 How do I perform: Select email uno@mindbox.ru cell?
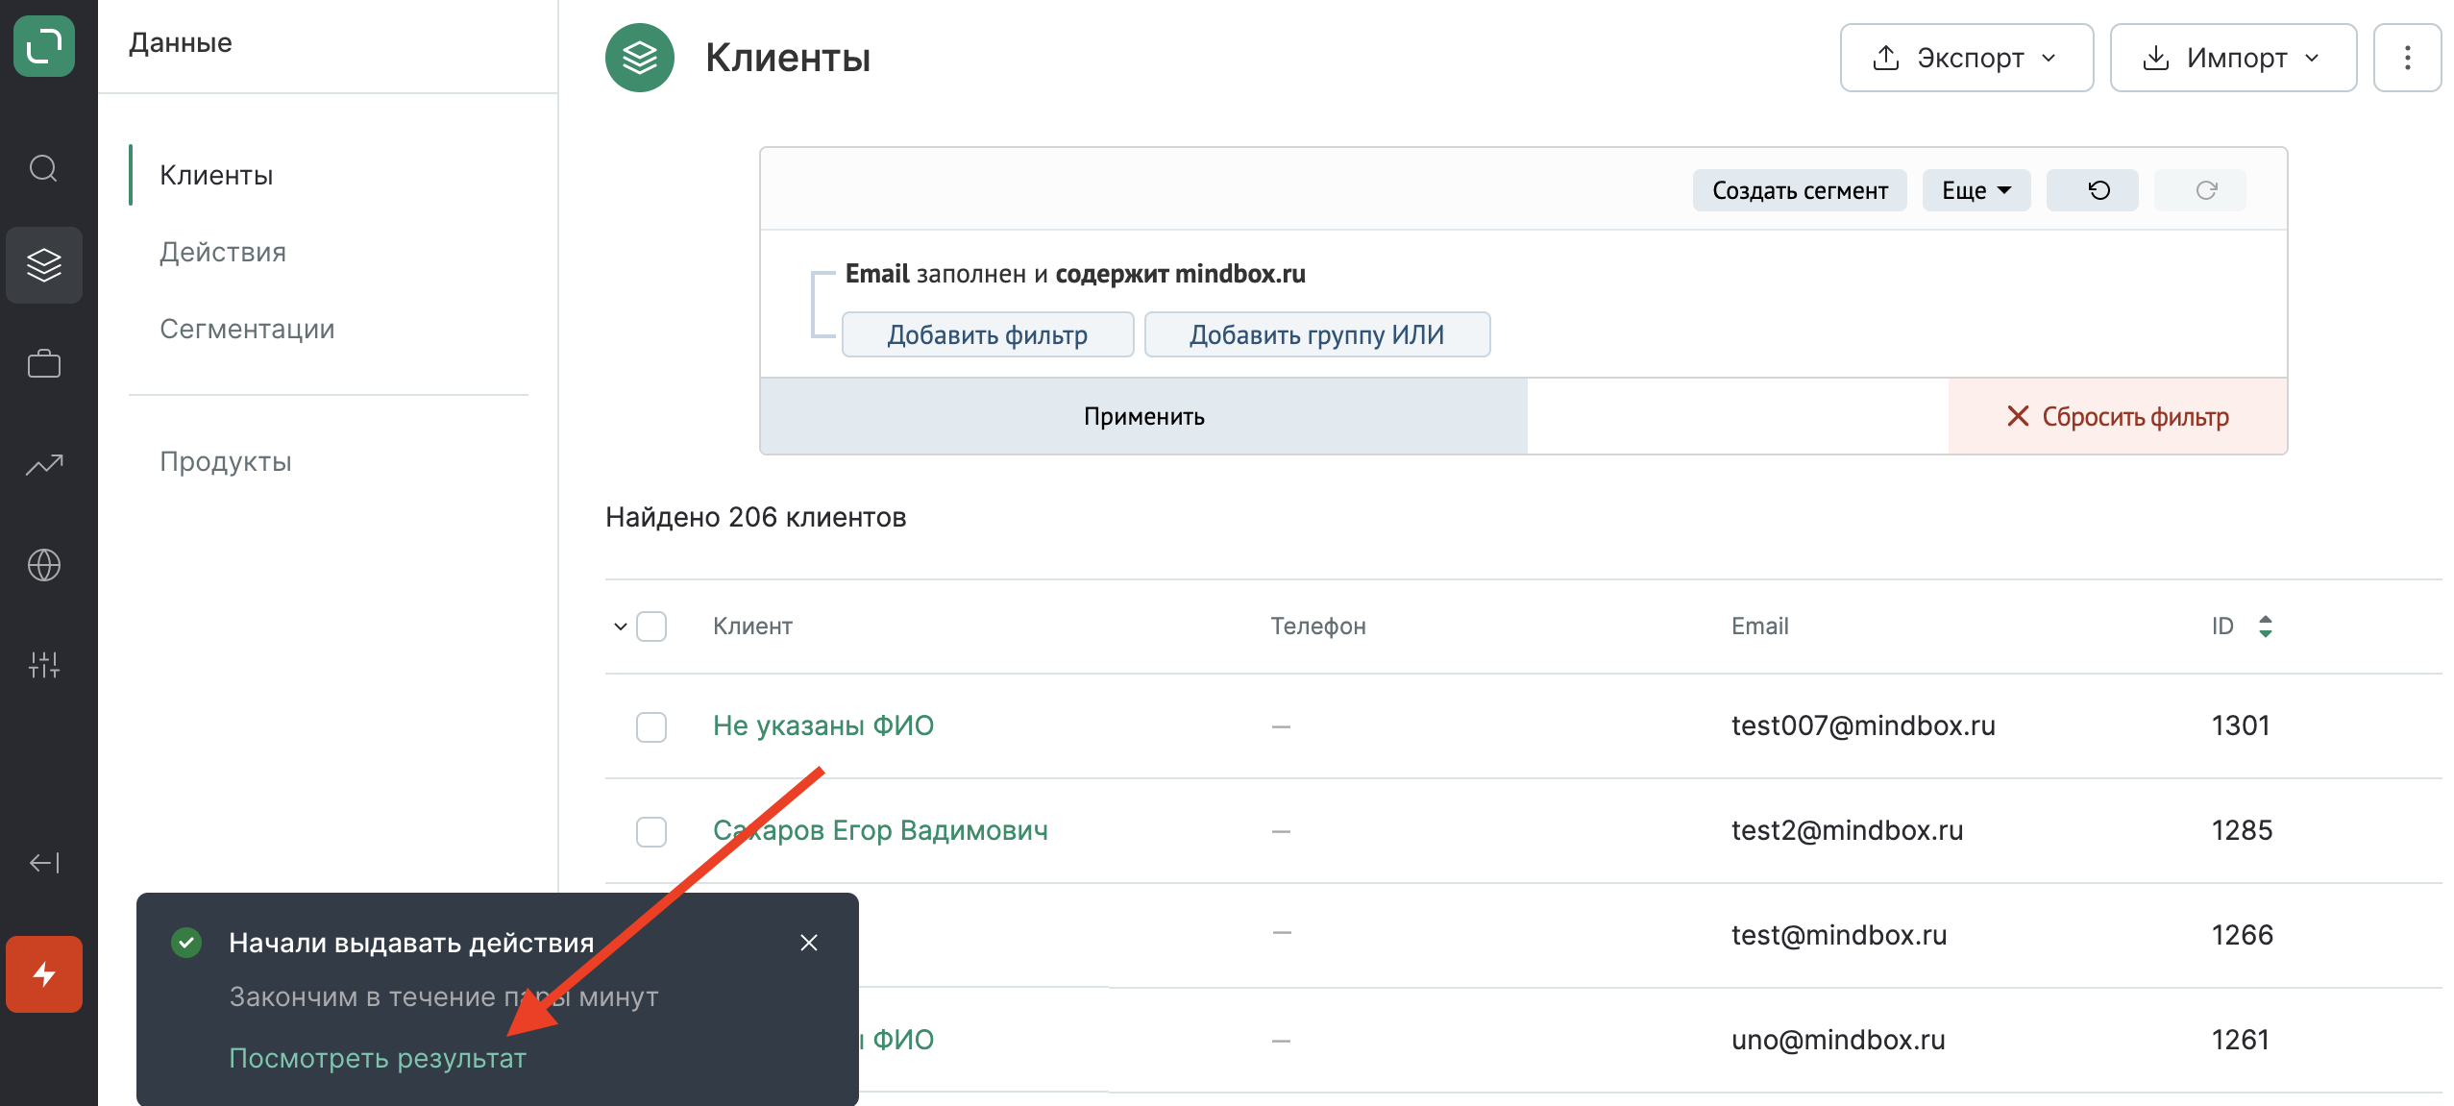(x=1838, y=1040)
